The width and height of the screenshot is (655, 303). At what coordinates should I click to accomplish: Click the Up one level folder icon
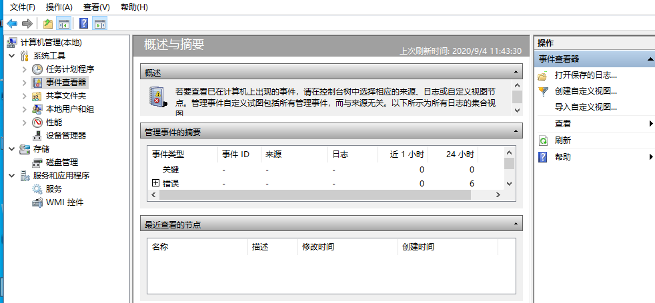pyautogui.click(x=48, y=23)
